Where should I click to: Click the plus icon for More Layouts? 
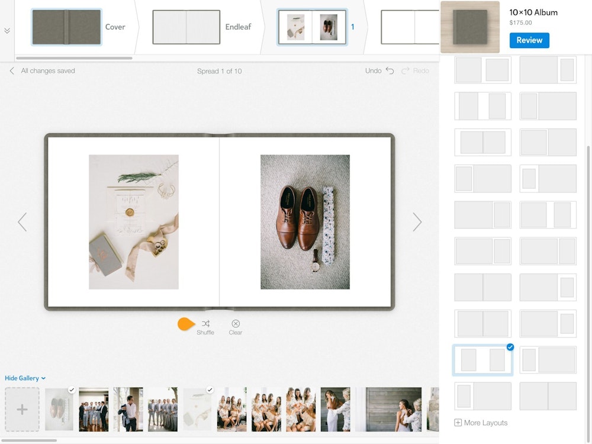tap(458, 423)
